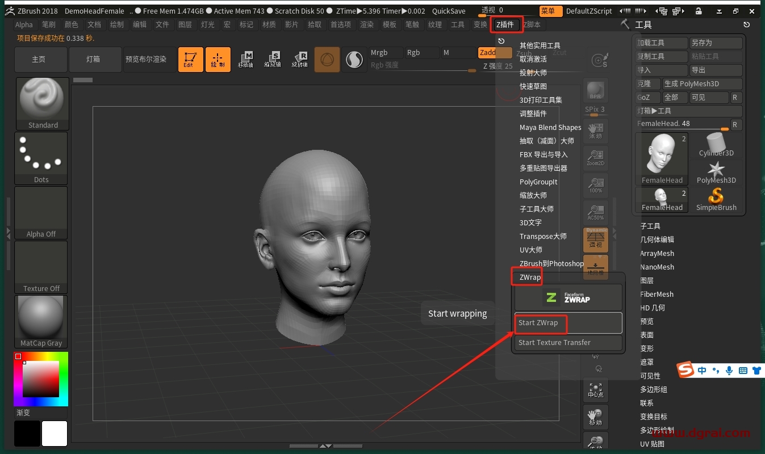Select the Cylinder3D tool

tap(716, 145)
